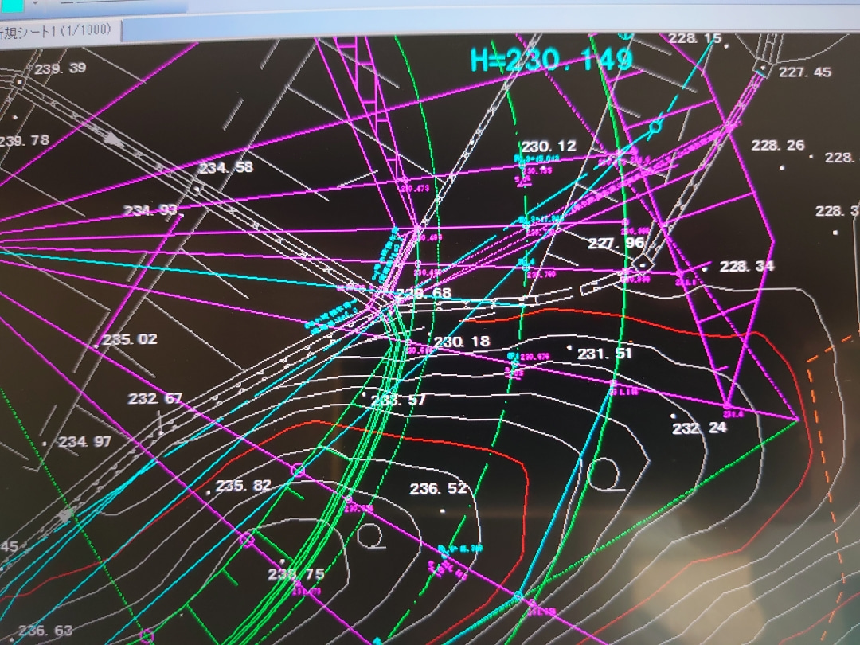
Task: Click the H=230.149 elevation label
Action: (x=553, y=60)
